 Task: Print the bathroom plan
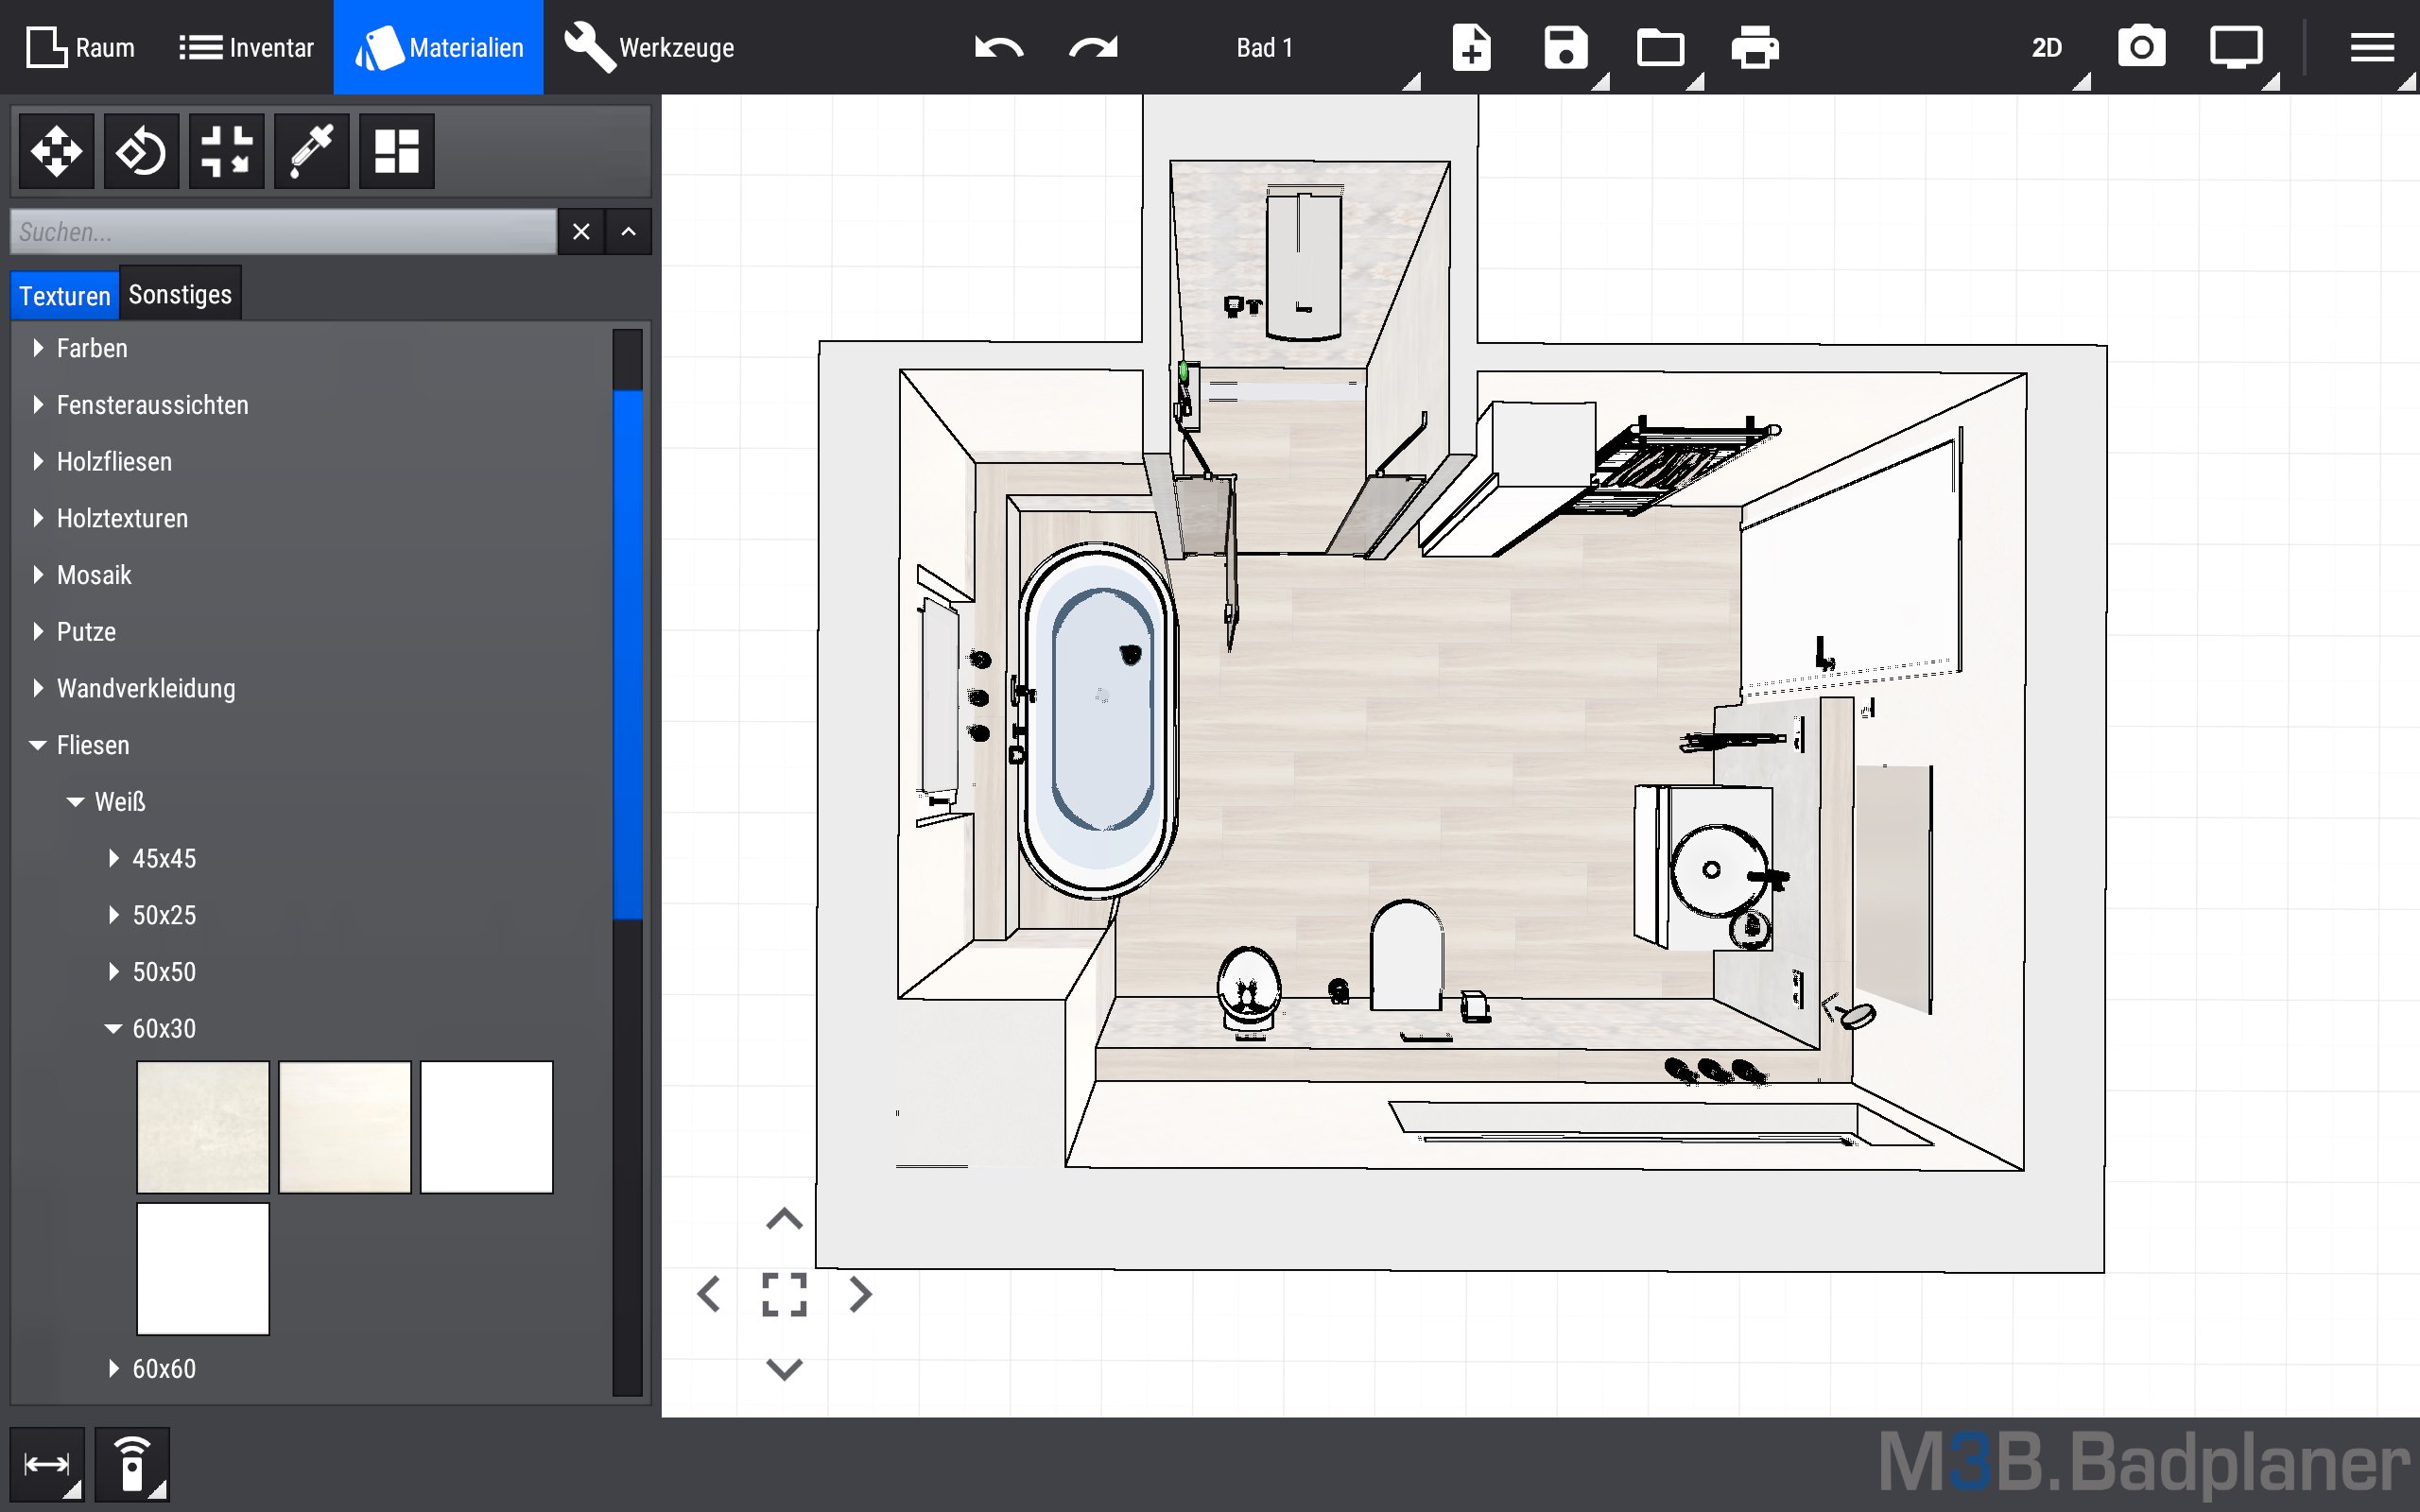pos(1754,47)
